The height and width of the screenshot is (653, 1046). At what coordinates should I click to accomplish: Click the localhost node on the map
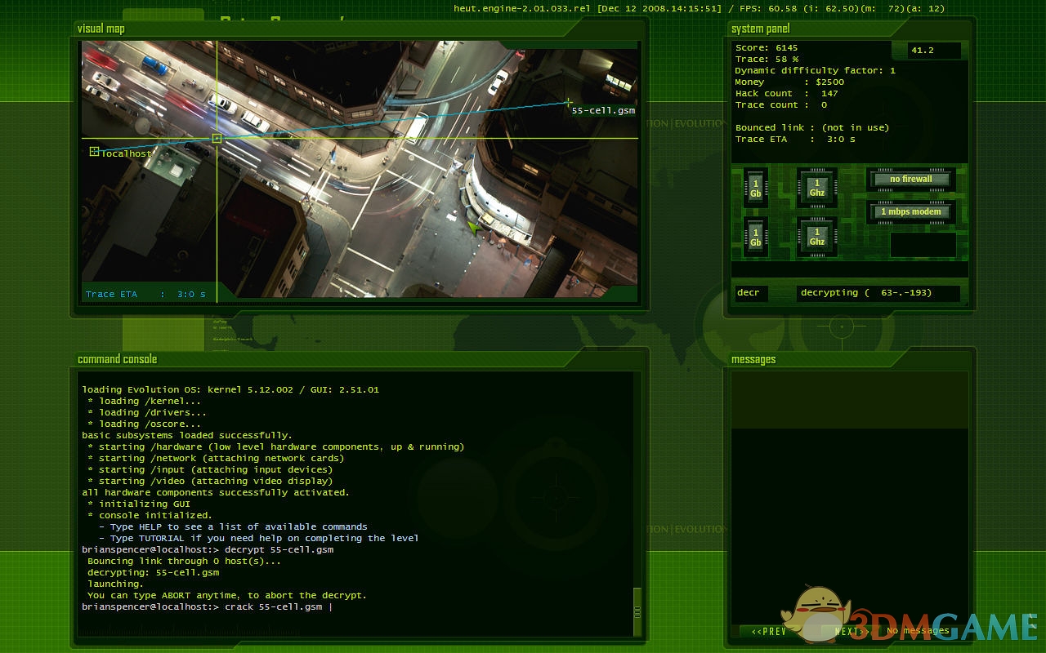[94, 151]
